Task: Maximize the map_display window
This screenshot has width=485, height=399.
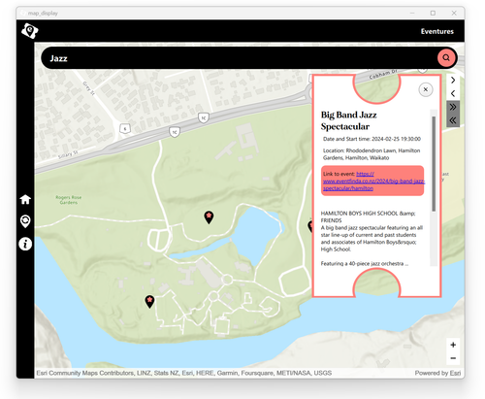Action: coord(433,13)
